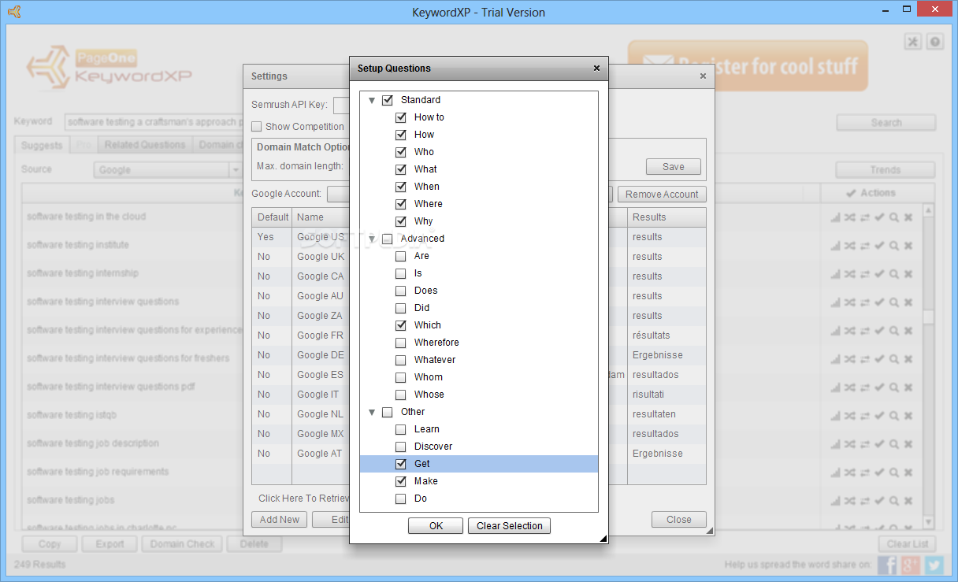
Task: Click the Trends button in main window
Action: (x=886, y=170)
